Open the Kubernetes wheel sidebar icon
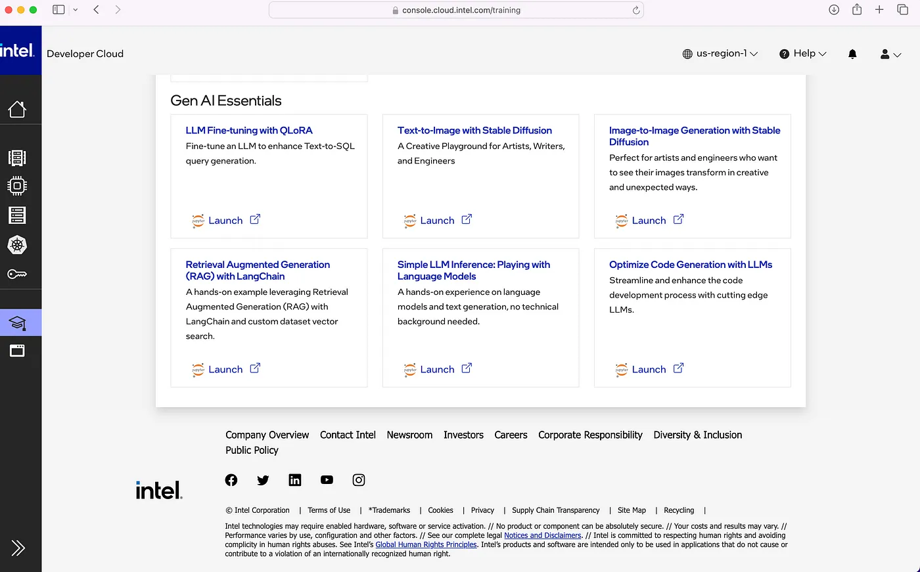This screenshot has height=572, width=920. click(x=17, y=245)
